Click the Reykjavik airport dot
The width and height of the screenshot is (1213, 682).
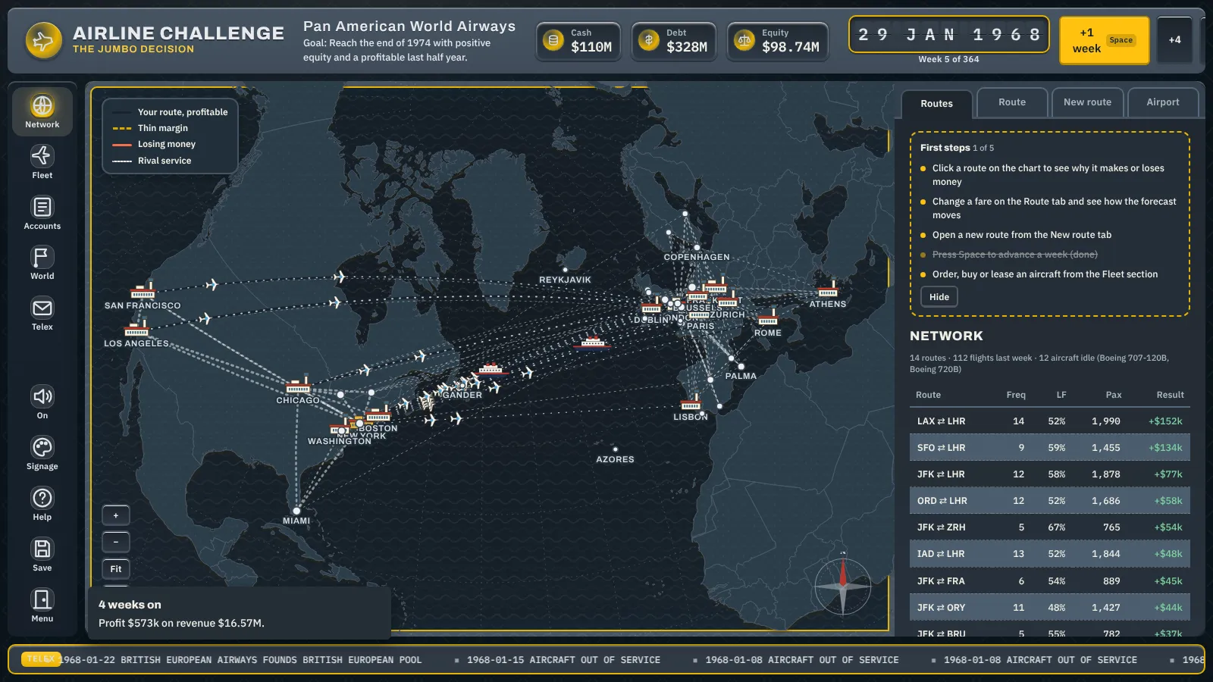coord(565,270)
